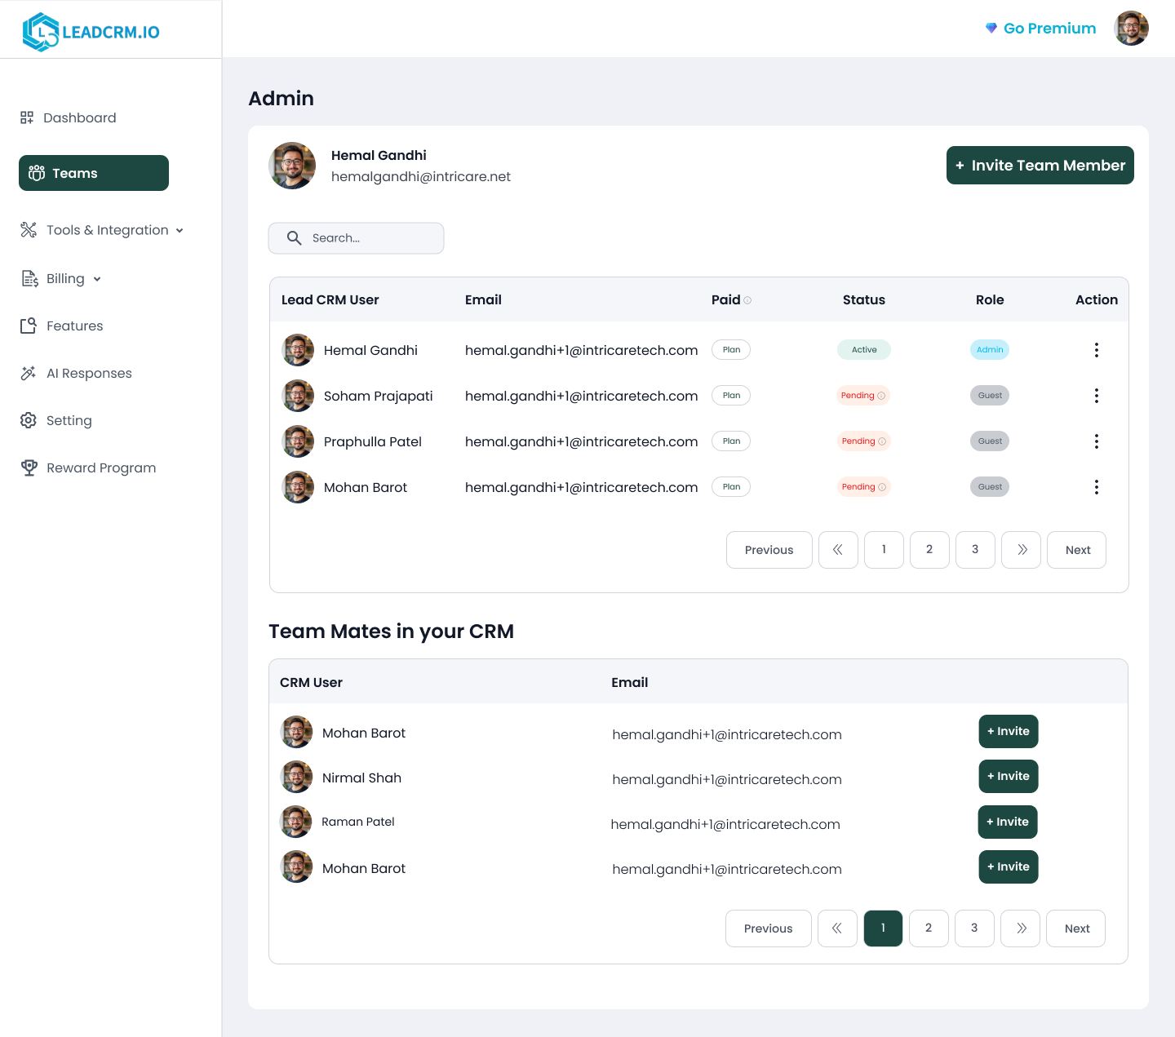
Task: Expand the Billing chevron
Action: click(x=97, y=279)
